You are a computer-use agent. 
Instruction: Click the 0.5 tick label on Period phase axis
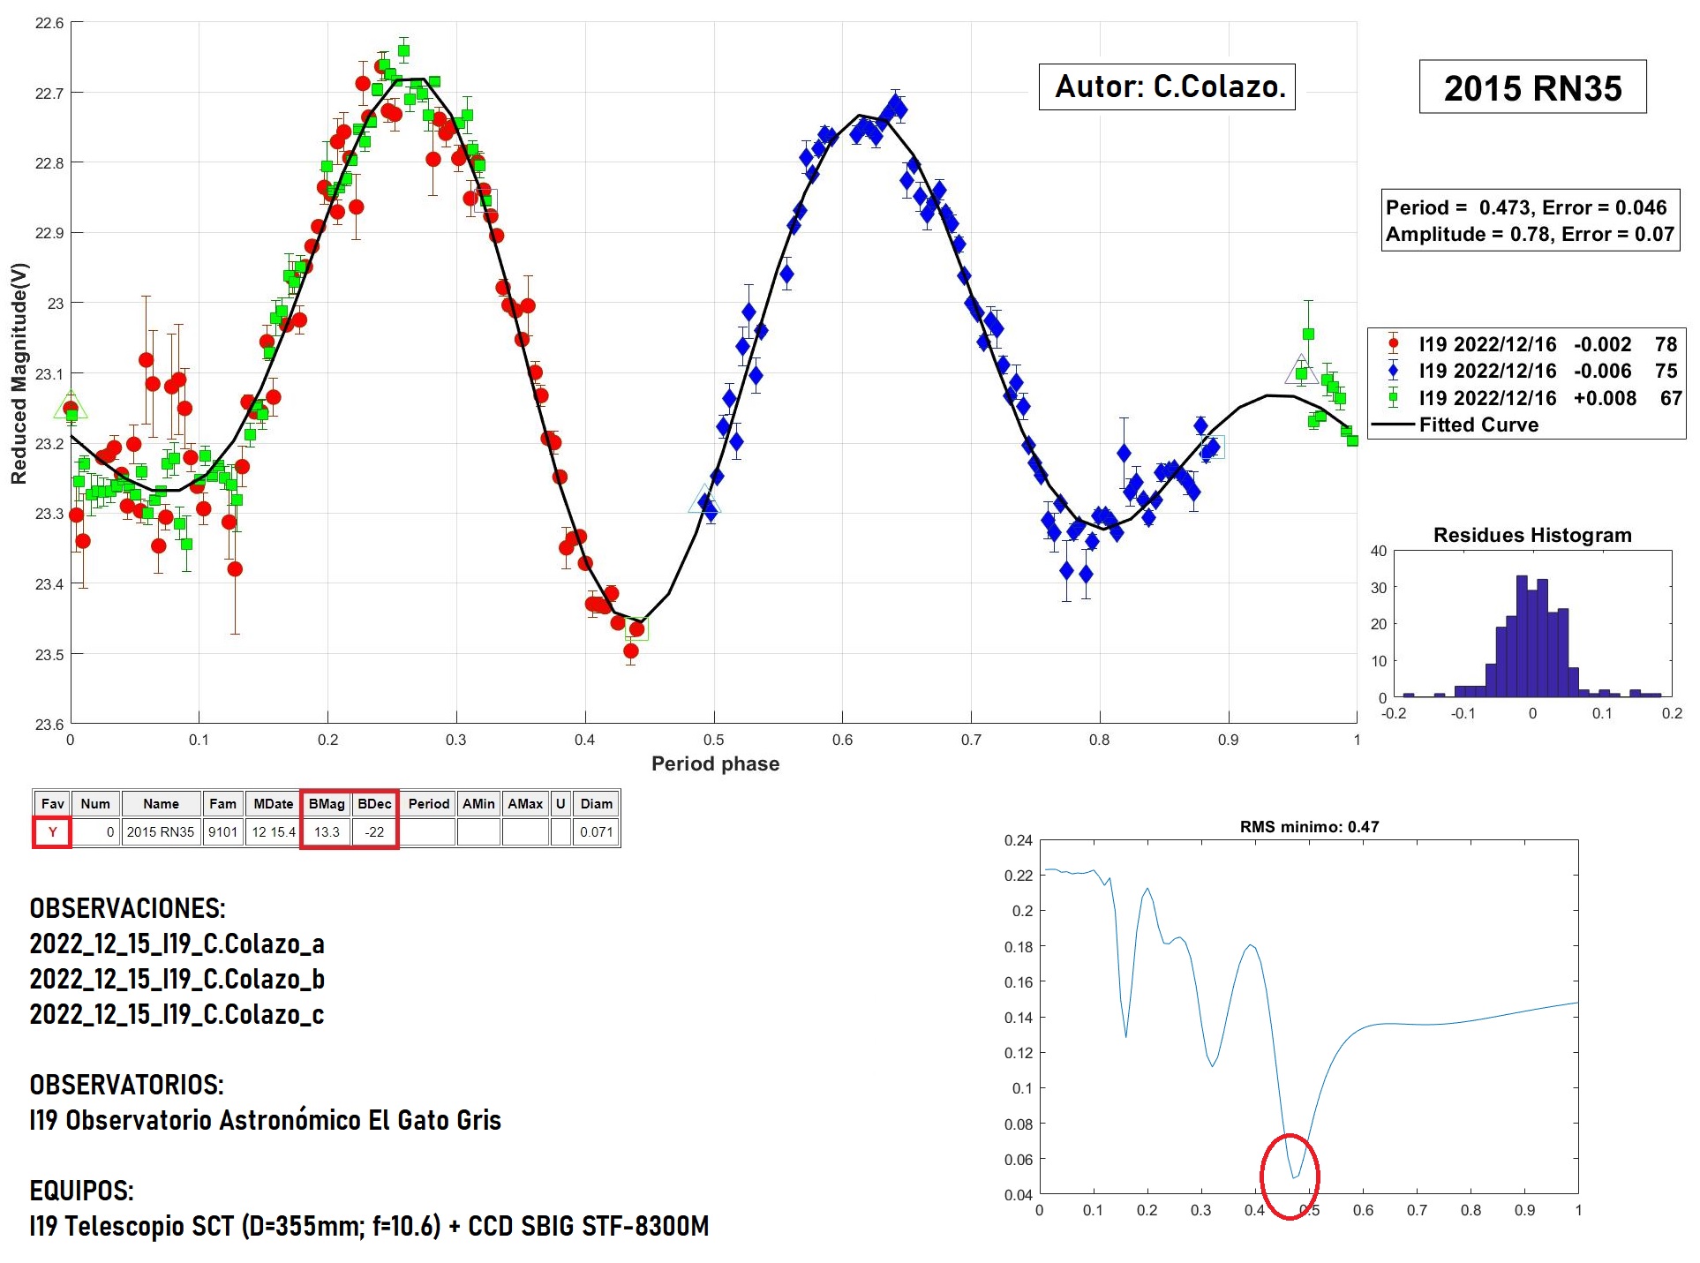tap(713, 740)
